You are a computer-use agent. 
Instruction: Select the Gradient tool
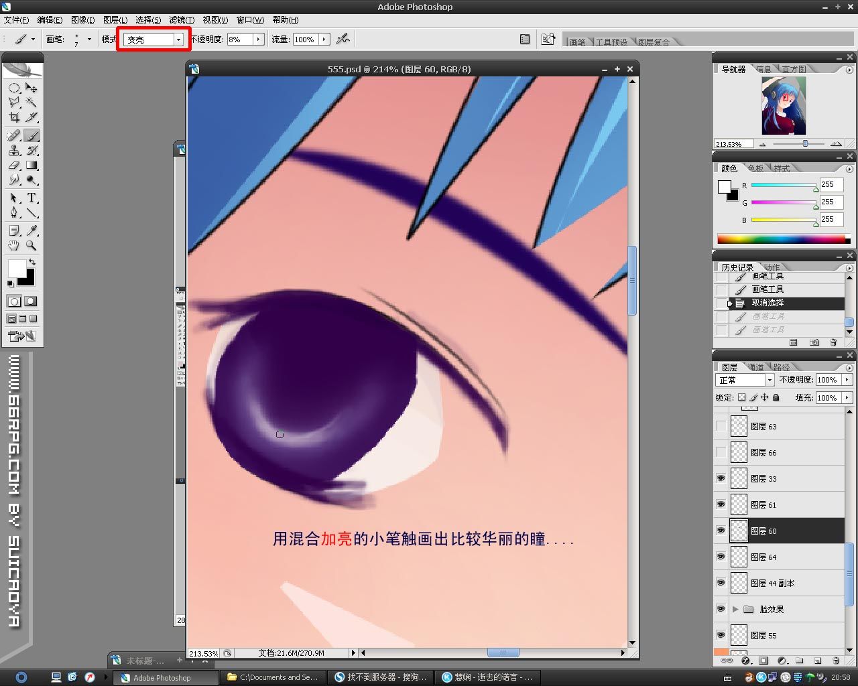pyautogui.click(x=32, y=165)
